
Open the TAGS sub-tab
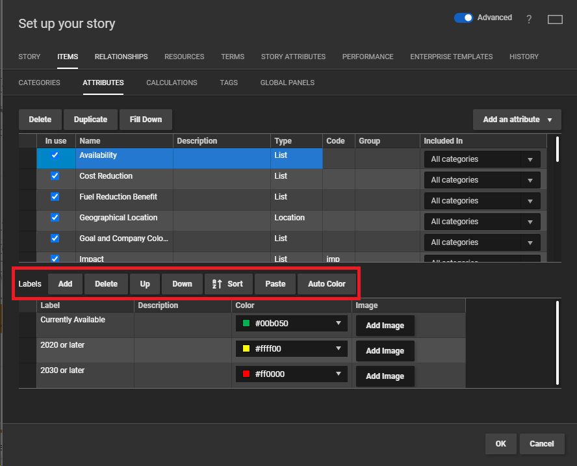229,83
